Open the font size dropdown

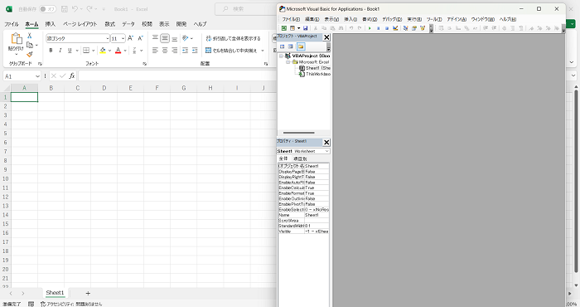(123, 38)
